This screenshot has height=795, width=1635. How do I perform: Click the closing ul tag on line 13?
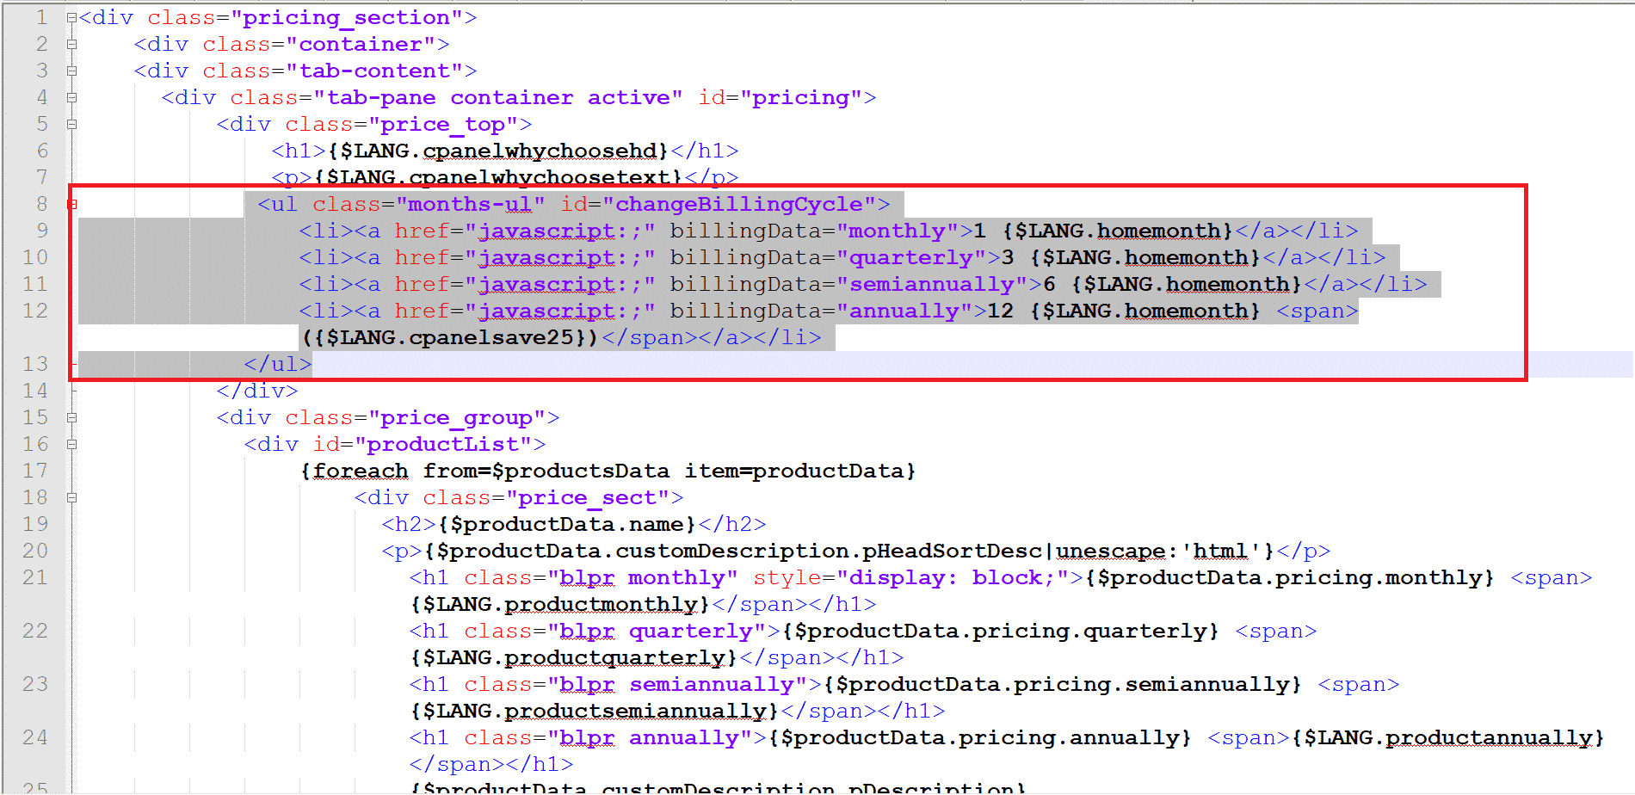point(277,364)
